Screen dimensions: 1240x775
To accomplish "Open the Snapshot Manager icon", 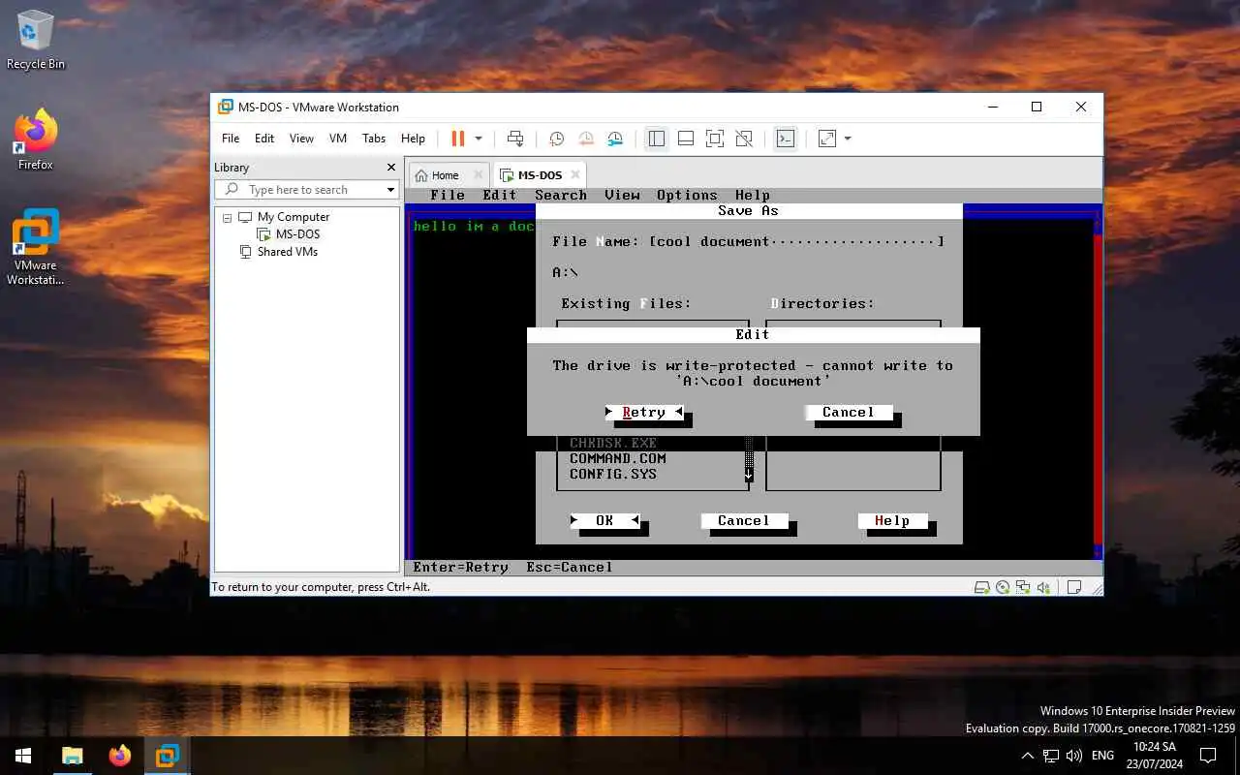I will 615,139.
